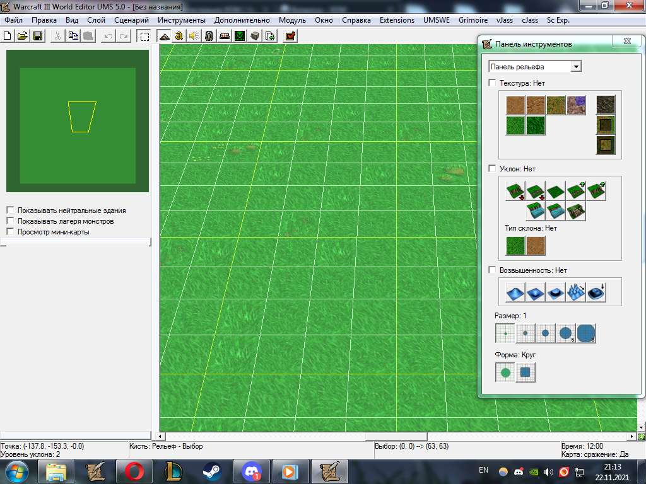Choose the dirt cliff type swatch

[x=535, y=245]
